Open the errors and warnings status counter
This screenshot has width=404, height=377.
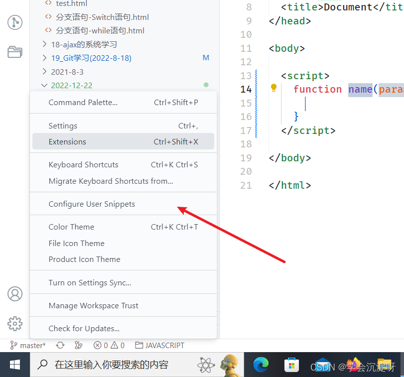(x=109, y=345)
